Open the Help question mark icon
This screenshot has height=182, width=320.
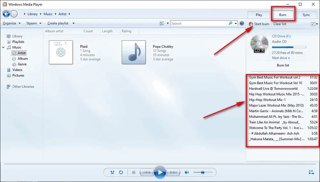coord(242,23)
